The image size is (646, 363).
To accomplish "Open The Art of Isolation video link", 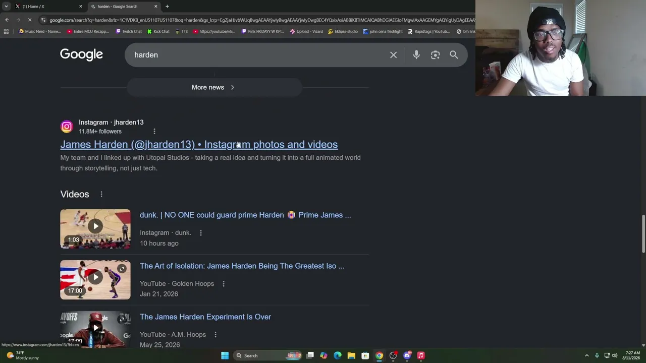I will click(242, 266).
